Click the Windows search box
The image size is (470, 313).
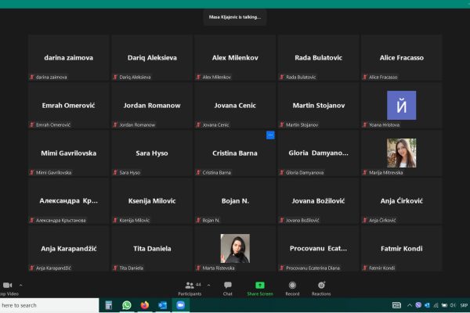49,305
